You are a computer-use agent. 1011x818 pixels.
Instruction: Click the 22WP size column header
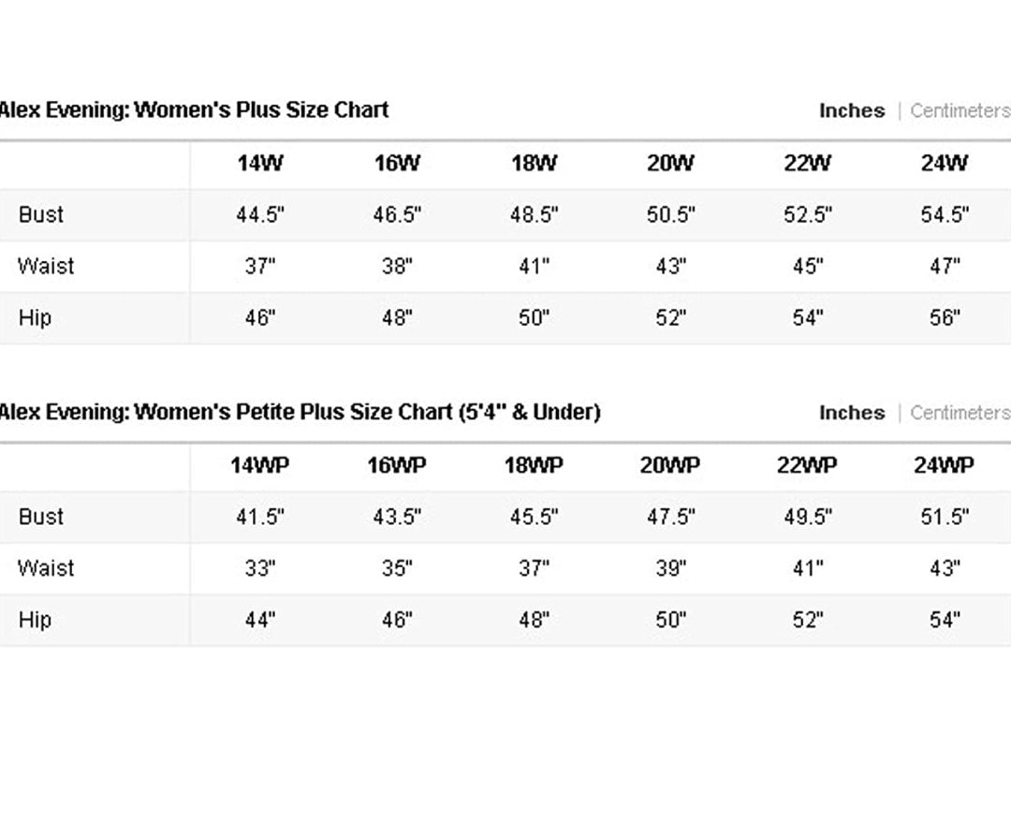click(807, 465)
